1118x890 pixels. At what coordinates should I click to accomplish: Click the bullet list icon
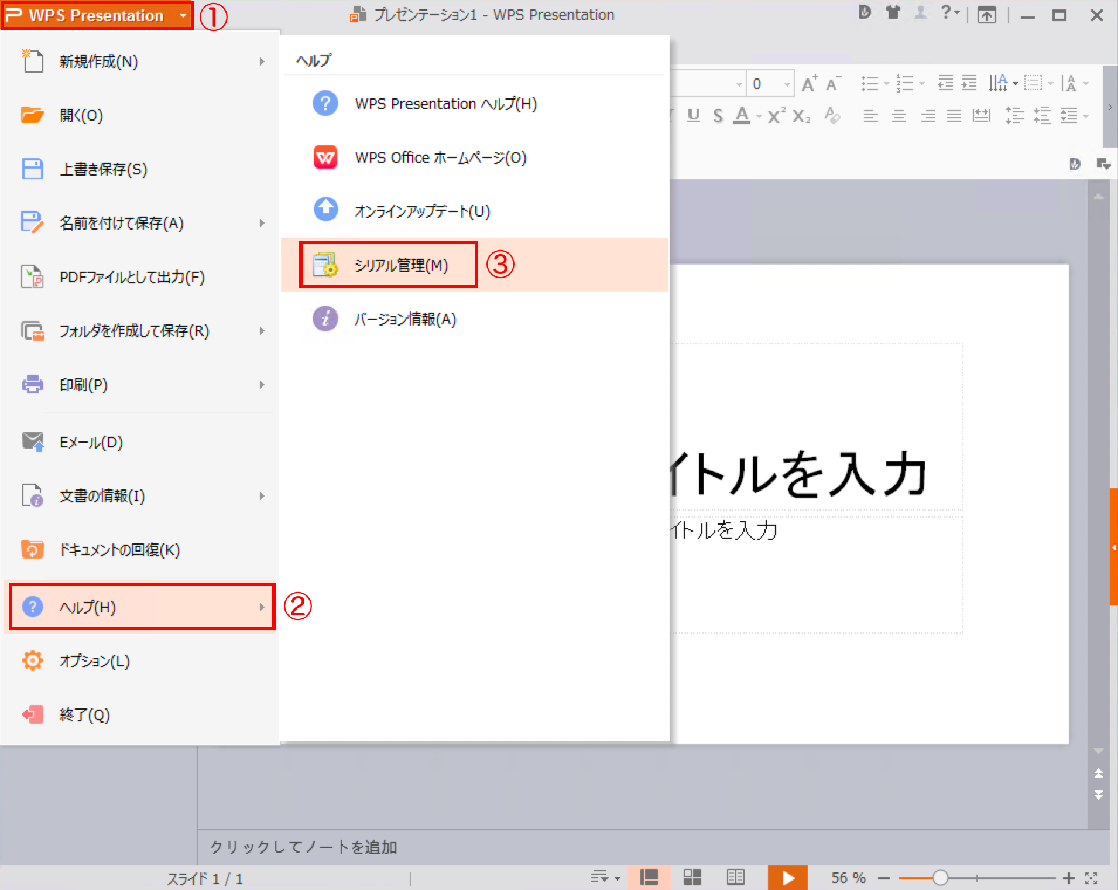tap(870, 84)
